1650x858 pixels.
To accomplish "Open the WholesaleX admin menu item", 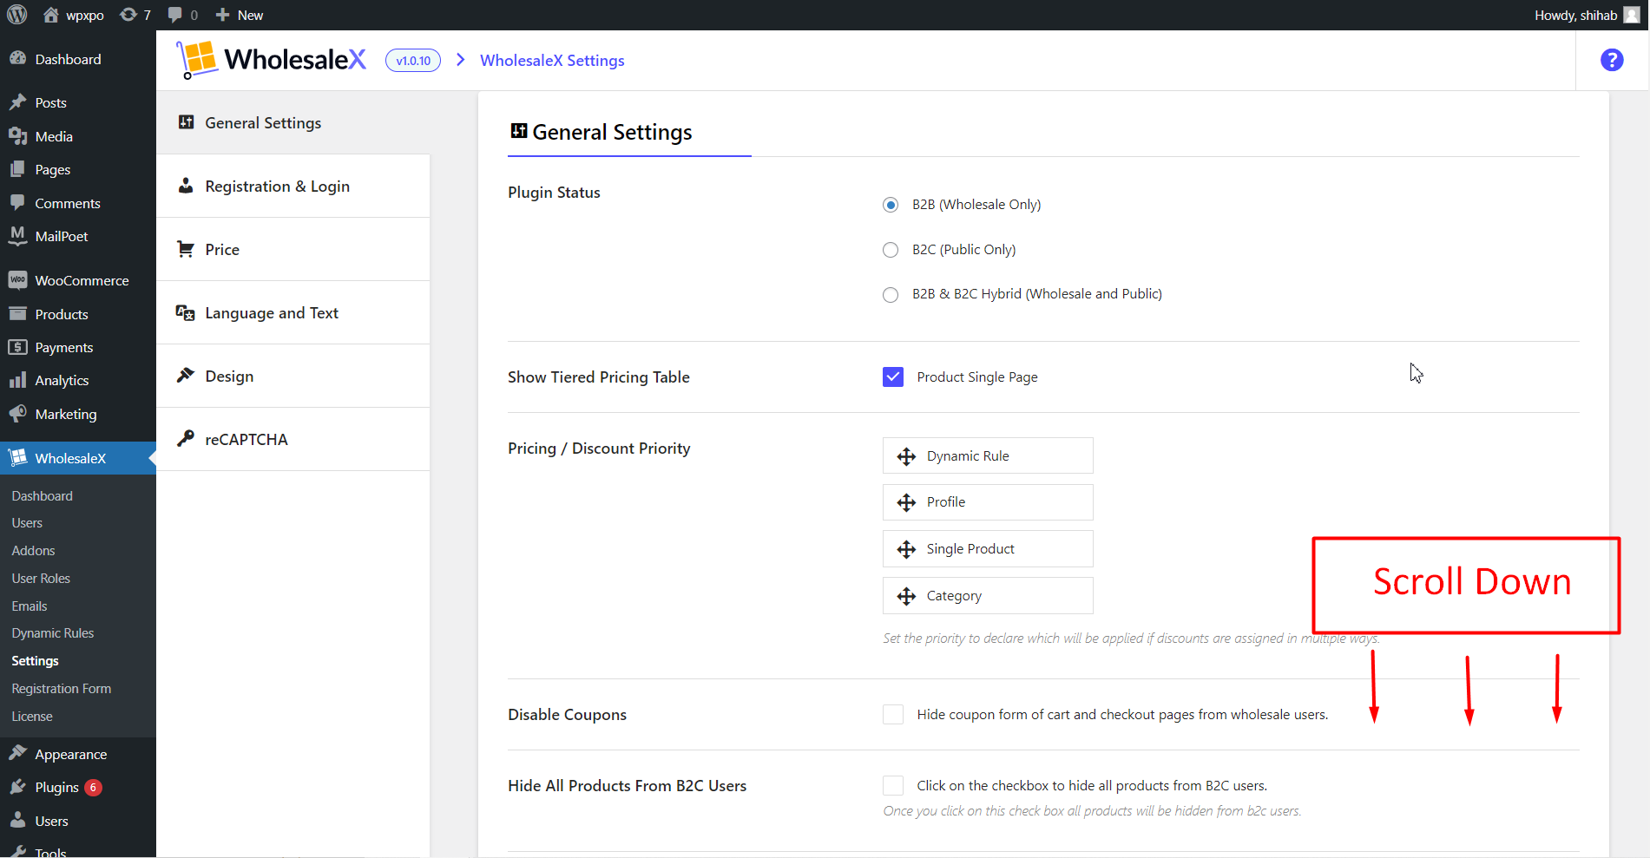I will pos(78,458).
